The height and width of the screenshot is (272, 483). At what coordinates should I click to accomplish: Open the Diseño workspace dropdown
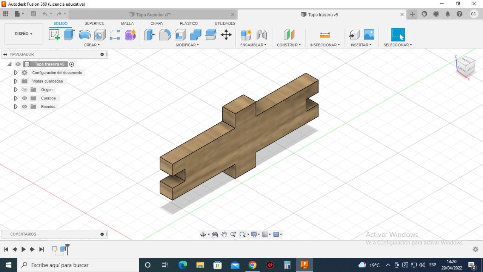click(23, 34)
